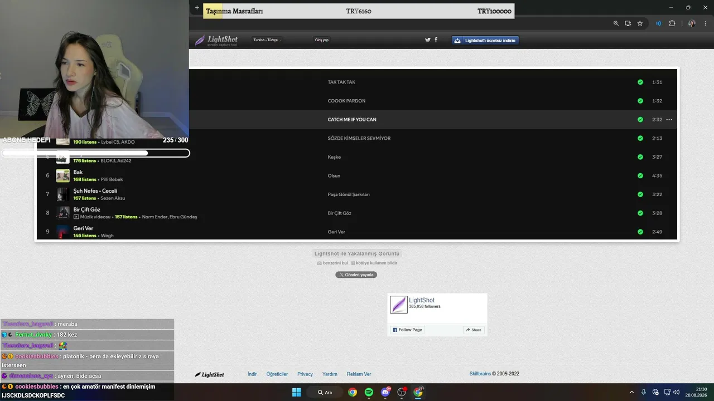Click the SÖZDE KİMSELER SEVMİYOR track title
714x401 pixels.
point(359,138)
